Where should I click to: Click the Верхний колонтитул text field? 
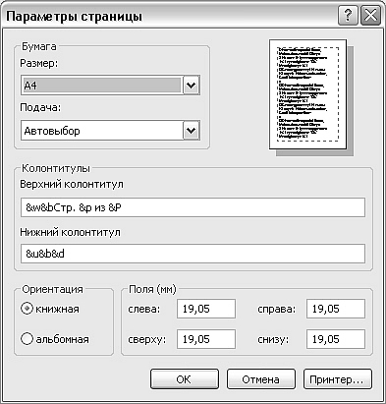point(193,207)
